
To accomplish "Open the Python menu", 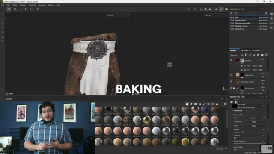I will pyautogui.click(x=51, y=5).
